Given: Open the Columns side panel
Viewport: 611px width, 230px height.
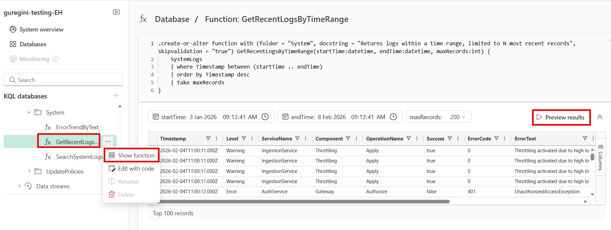Looking at the screenshot, I should [x=600, y=157].
